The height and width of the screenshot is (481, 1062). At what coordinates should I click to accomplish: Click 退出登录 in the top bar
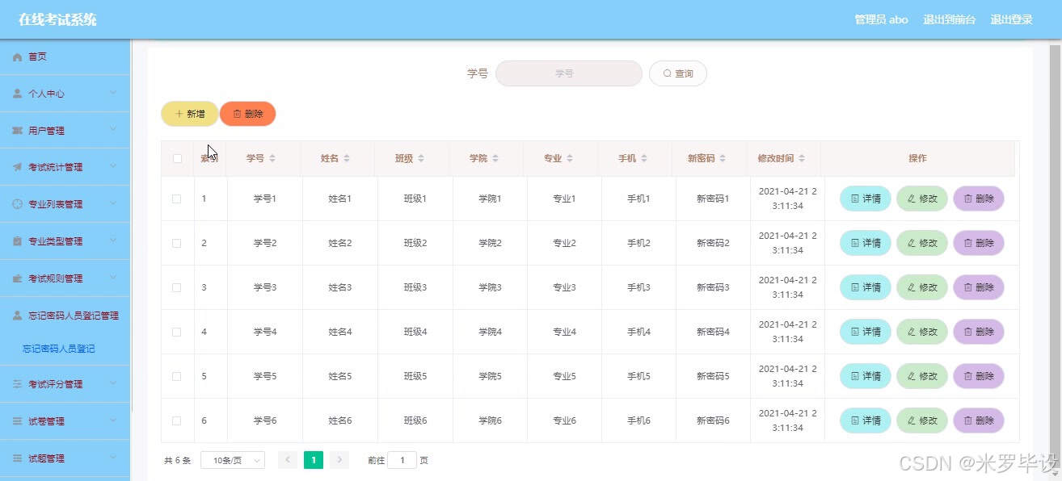pyautogui.click(x=1012, y=19)
